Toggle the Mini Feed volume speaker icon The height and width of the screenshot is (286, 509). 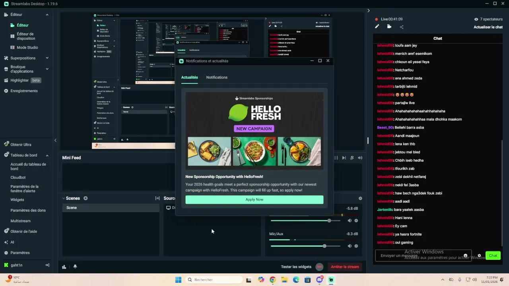coord(360,158)
